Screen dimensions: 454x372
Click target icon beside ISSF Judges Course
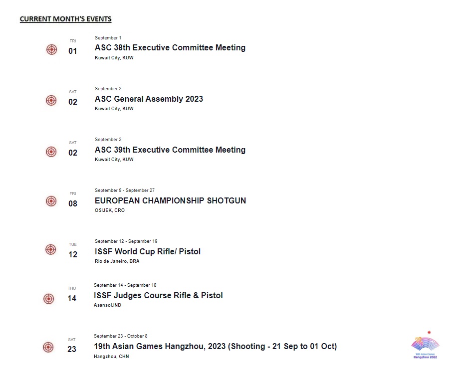tap(48, 299)
